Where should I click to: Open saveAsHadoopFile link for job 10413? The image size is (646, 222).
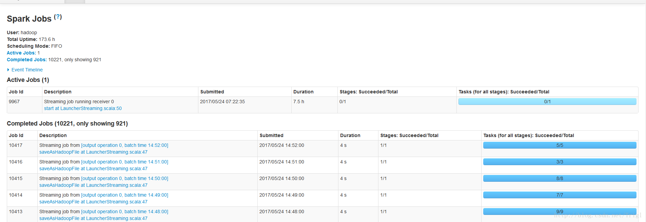click(x=93, y=218)
